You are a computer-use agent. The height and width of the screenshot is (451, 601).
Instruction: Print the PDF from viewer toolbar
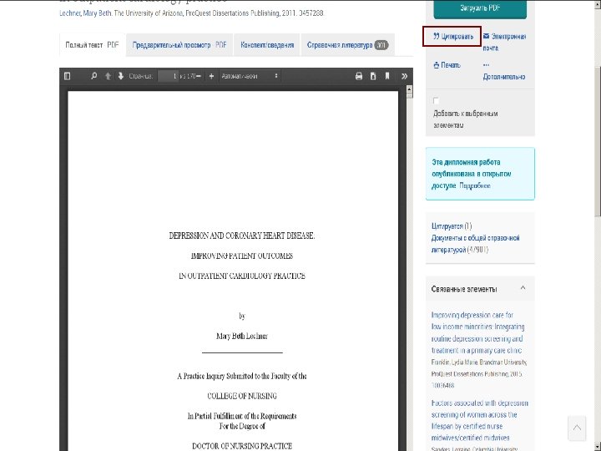tap(359, 76)
